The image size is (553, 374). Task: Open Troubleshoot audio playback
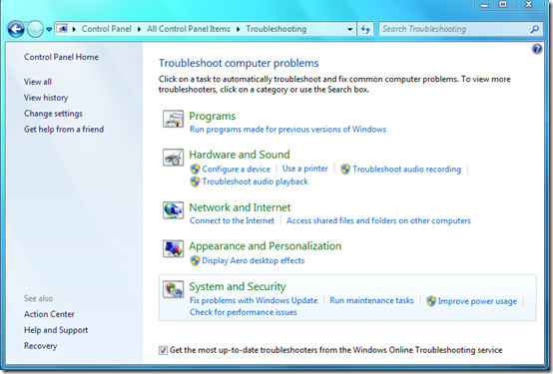[255, 182]
